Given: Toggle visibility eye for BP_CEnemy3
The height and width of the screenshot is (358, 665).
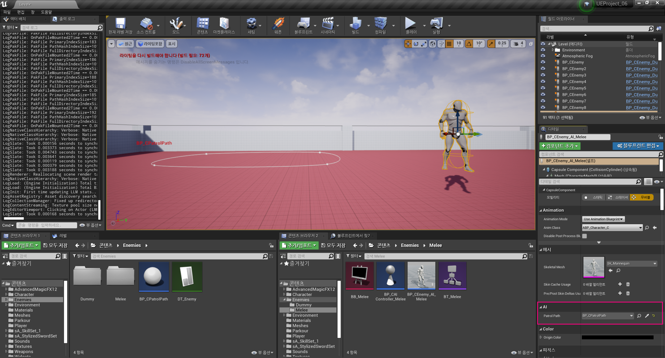Looking at the screenshot, I should click(x=543, y=75).
